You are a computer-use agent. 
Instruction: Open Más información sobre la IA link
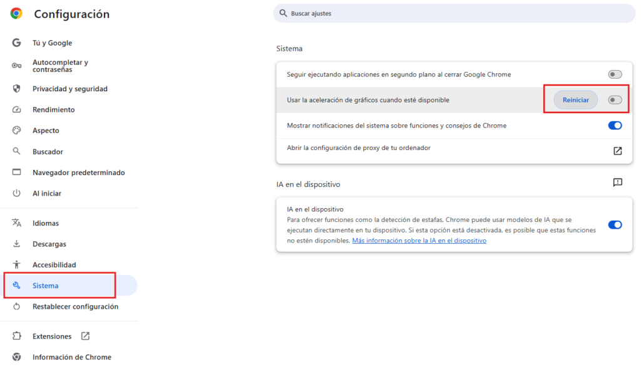point(419,241)
